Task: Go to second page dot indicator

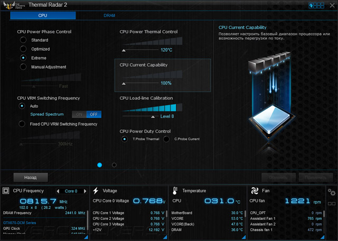Action: tap(114, 165)
